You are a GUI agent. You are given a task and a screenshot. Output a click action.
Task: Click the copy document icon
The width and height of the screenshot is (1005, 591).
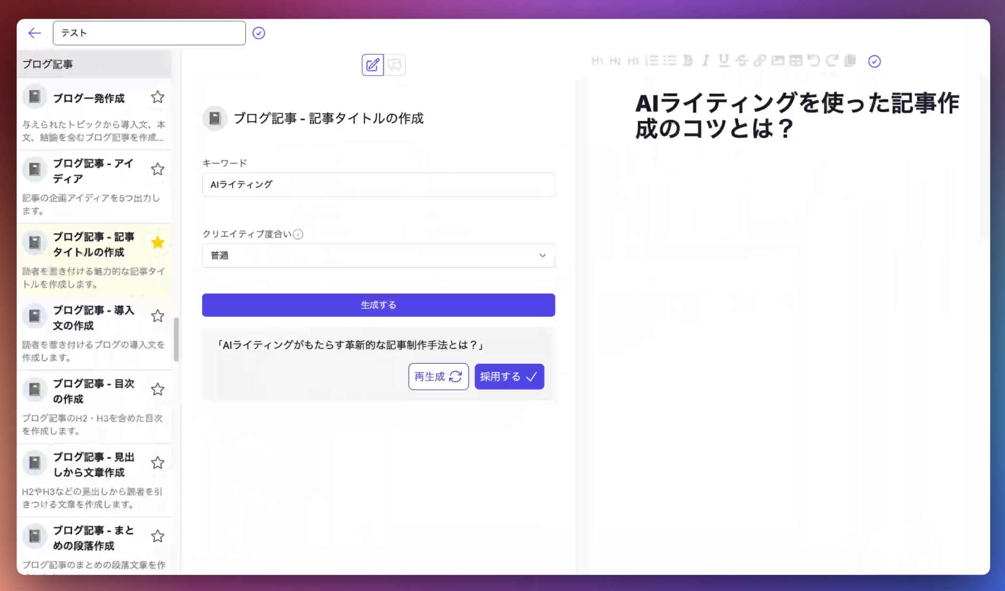[x=850, y=61]
